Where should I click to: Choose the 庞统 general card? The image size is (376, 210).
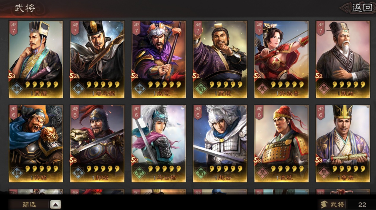[220, 59]
